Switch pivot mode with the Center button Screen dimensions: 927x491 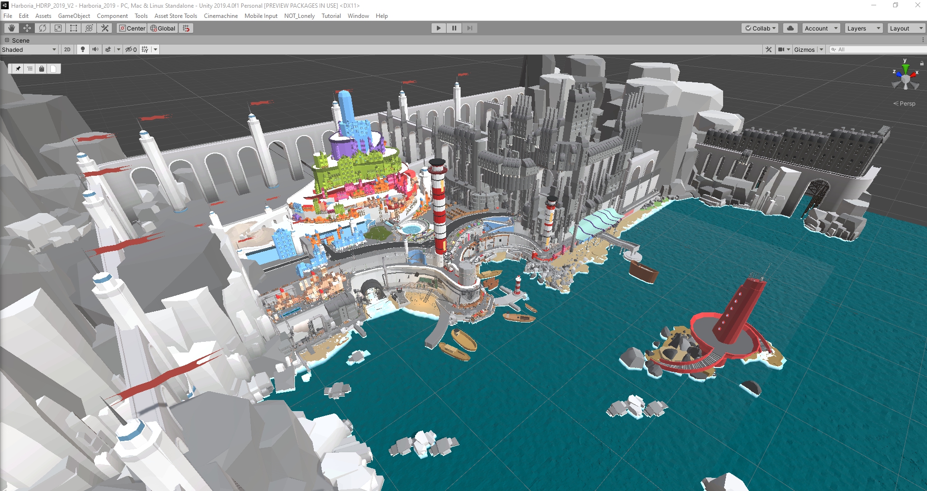(x=132, y=28)
